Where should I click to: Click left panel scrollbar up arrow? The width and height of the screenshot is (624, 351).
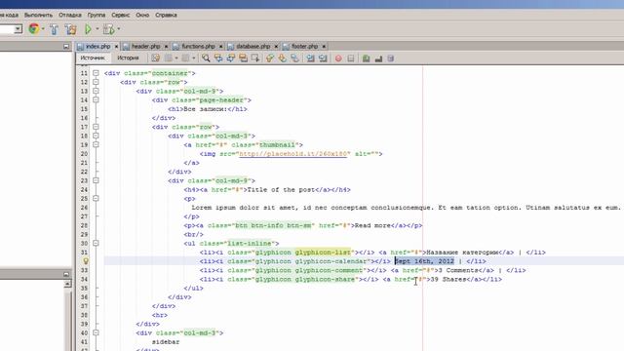pos(67,284)
